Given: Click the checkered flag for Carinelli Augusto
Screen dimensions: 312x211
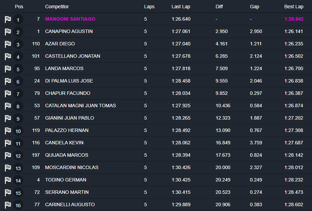Looking at the screenshot, I should click(8, 205).
